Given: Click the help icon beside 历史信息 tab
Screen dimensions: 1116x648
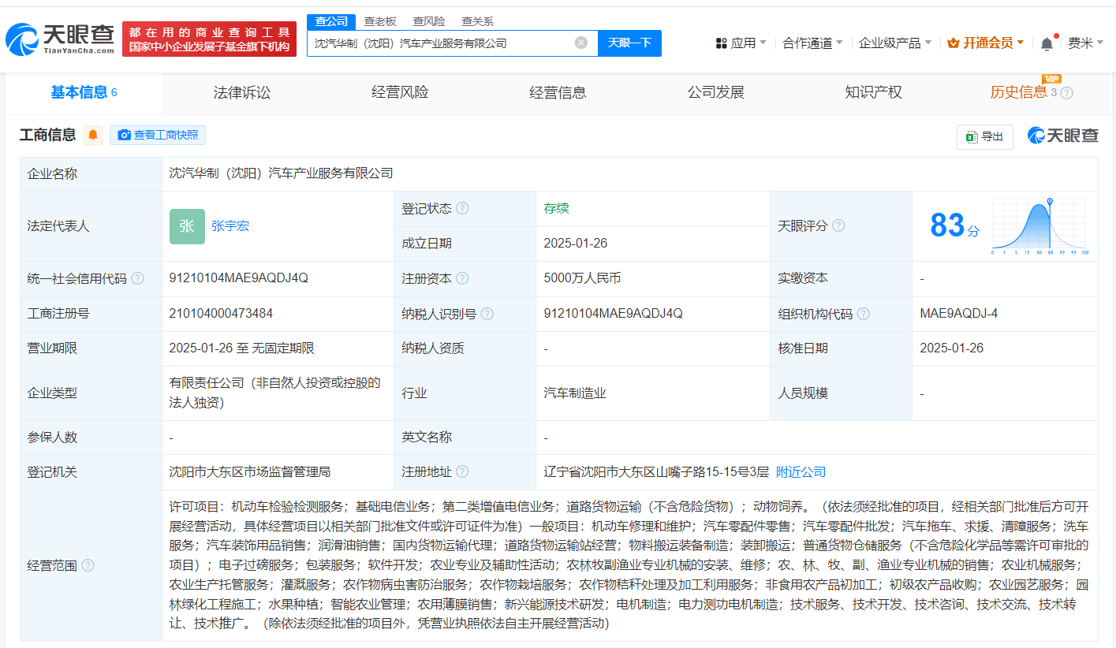Looking at the screenshot, I should click(x=1067, y=93).
